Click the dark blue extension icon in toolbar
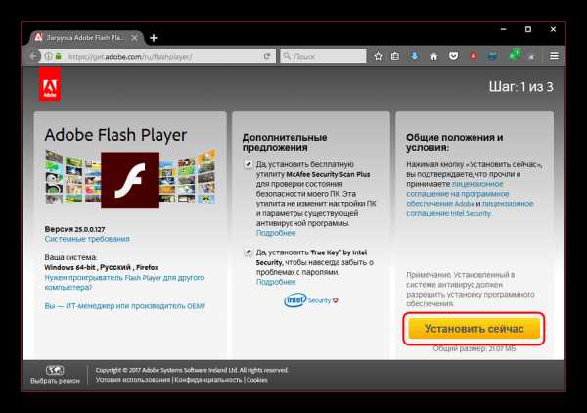This screenshot has height=413, width=587. [493, 56]
